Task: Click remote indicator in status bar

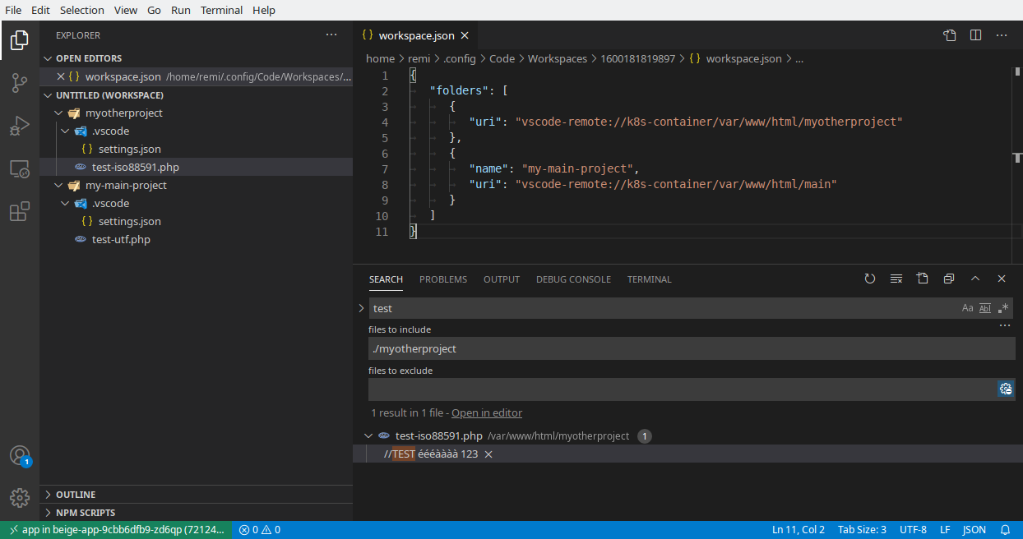Action: (116, 530)
